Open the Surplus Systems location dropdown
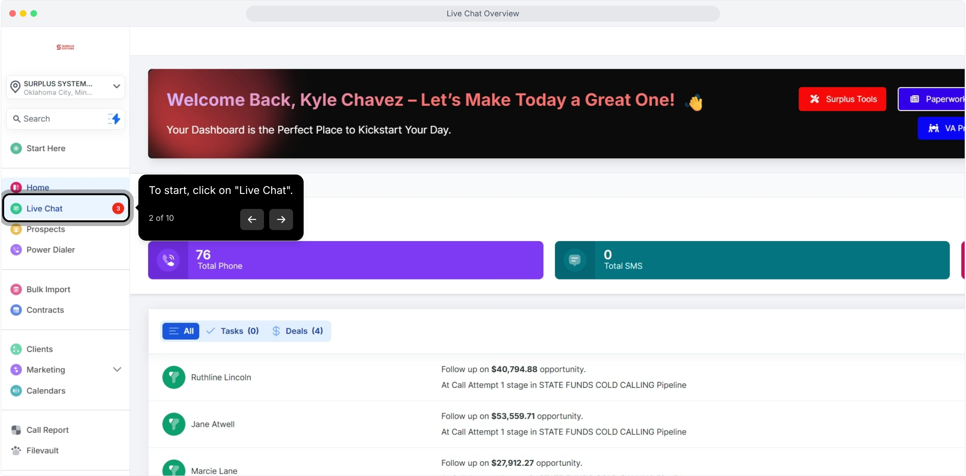Screen dimensions: 966x476 [x=116, y=86]
